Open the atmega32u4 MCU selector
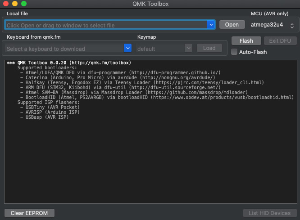Screen dimensions: 300x220 [x=272, y=25]
